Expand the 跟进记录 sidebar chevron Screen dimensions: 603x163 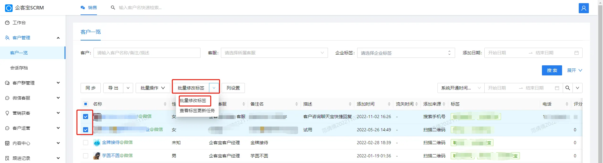pos(58,158)
